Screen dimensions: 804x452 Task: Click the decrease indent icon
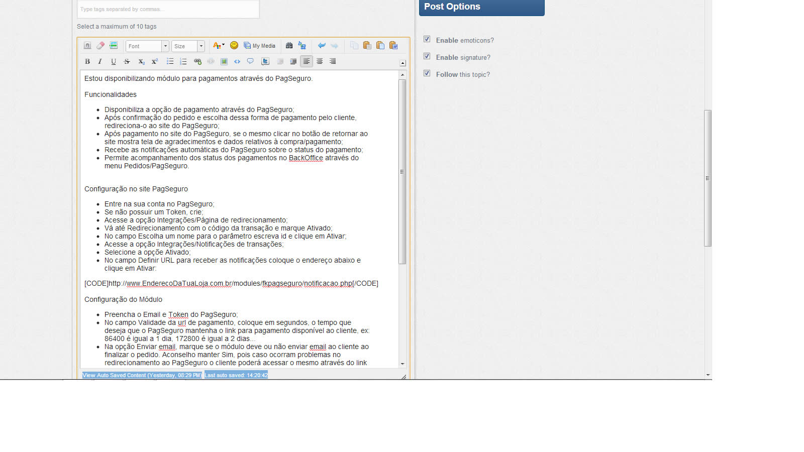click(280, 61)
